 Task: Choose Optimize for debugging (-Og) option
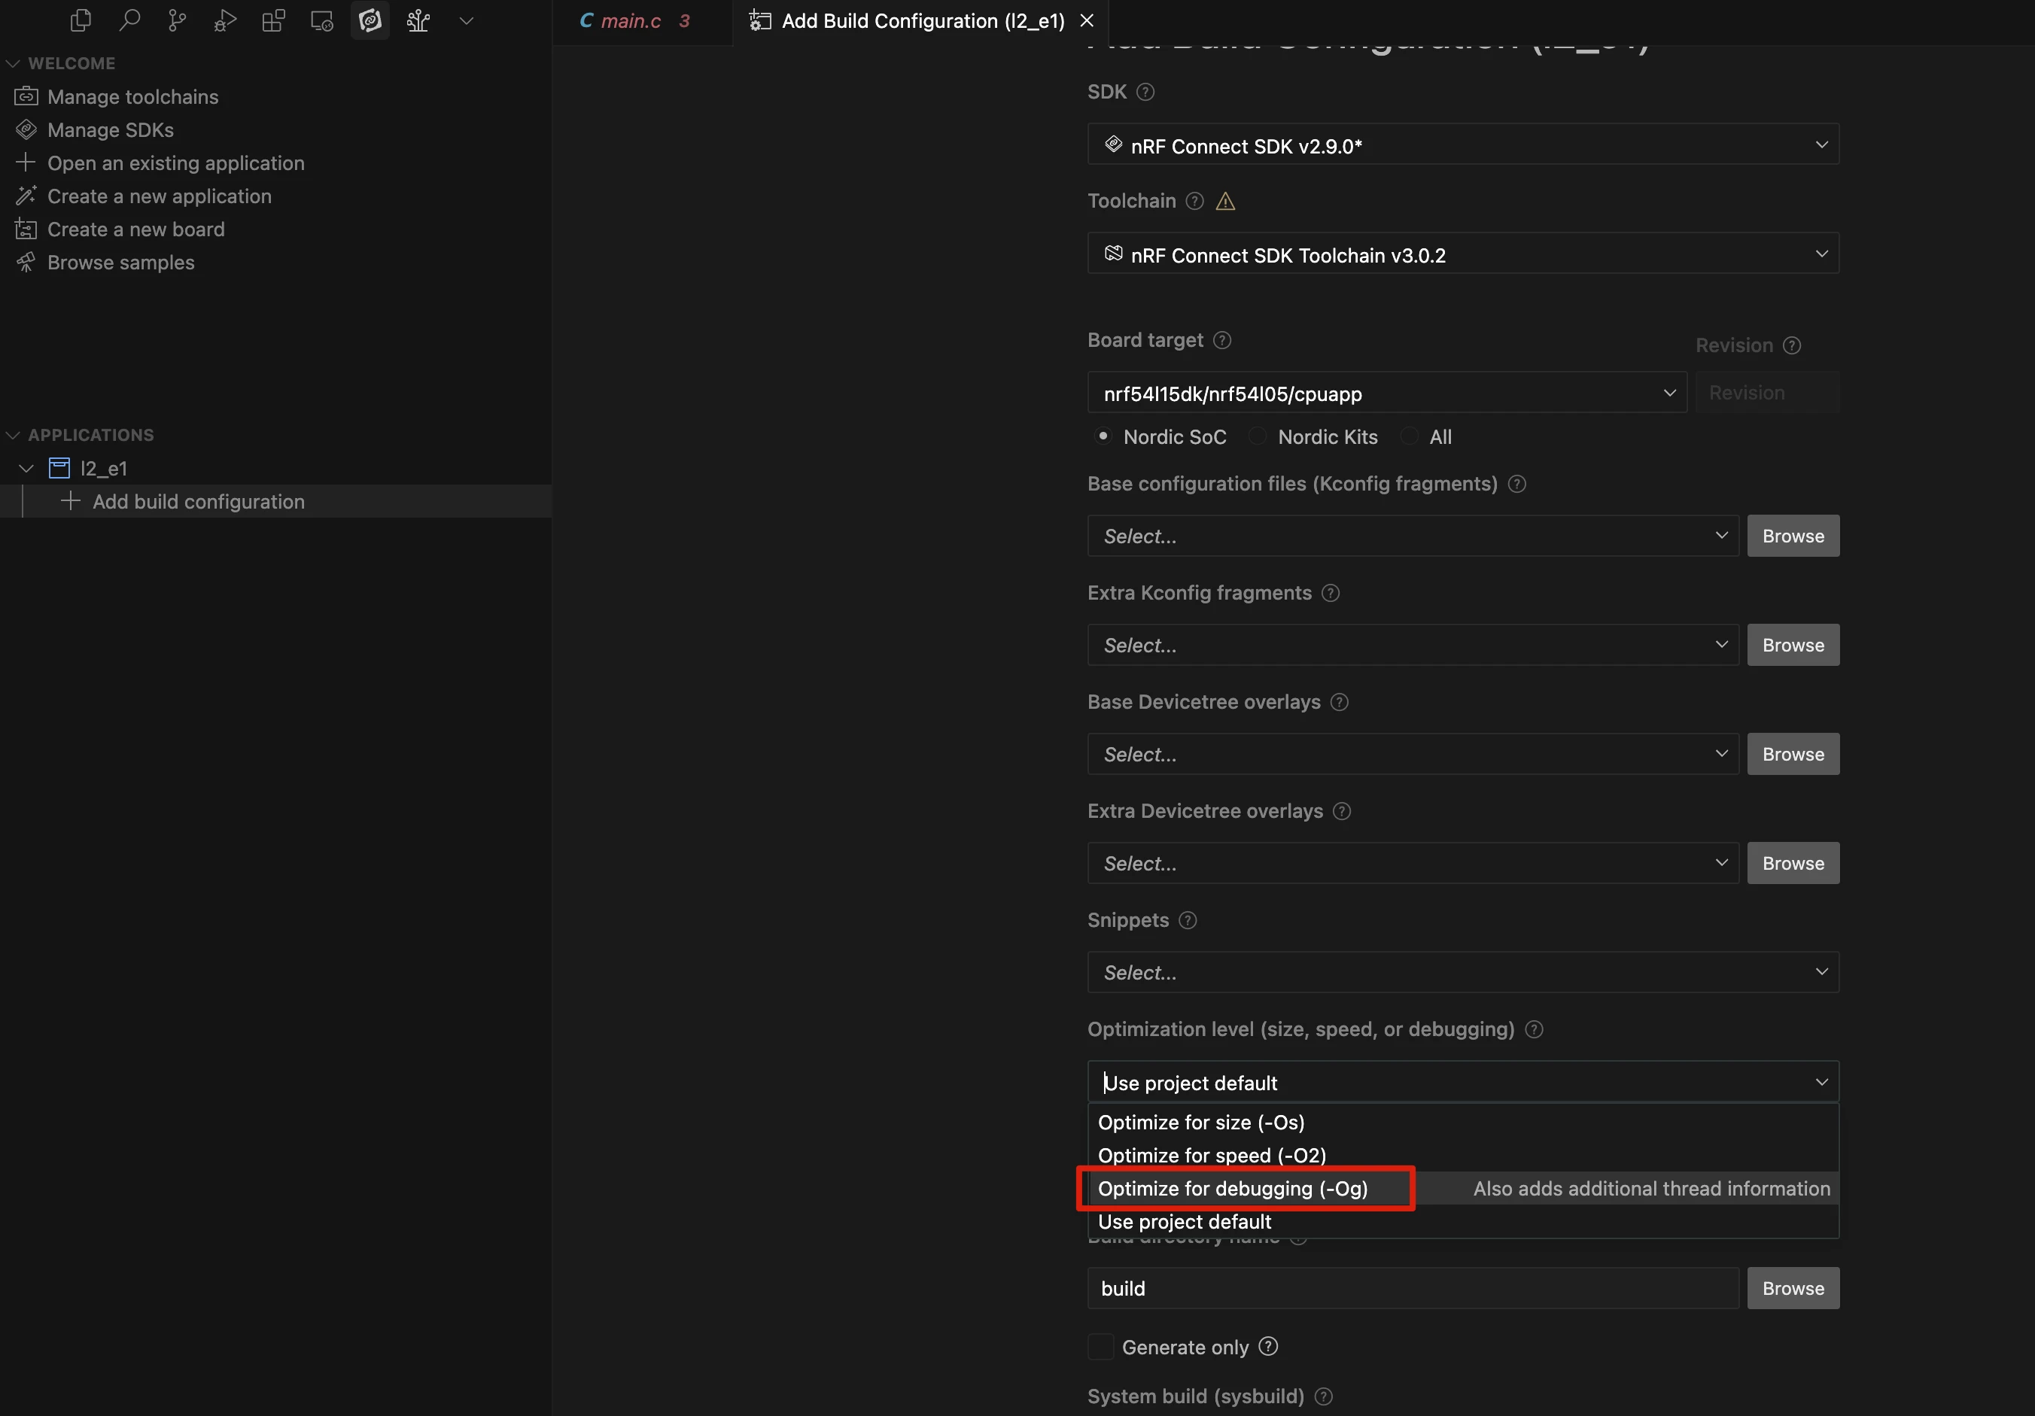[x=1232, y=1188]
